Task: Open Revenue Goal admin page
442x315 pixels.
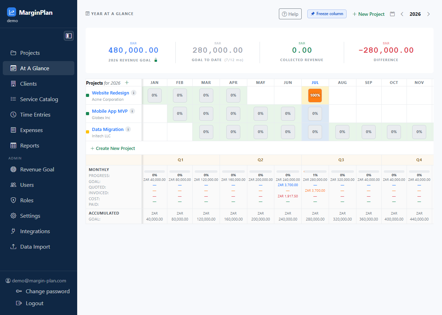Action: (39, 170)
